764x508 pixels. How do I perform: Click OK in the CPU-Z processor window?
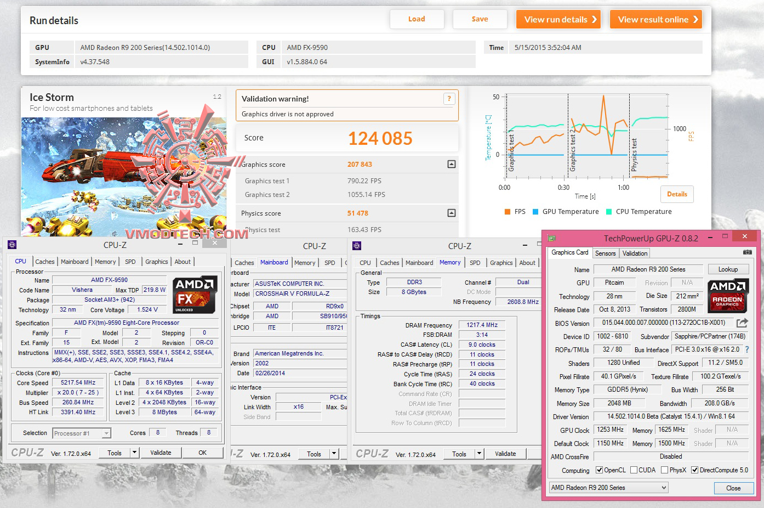[x=203, y=453]
